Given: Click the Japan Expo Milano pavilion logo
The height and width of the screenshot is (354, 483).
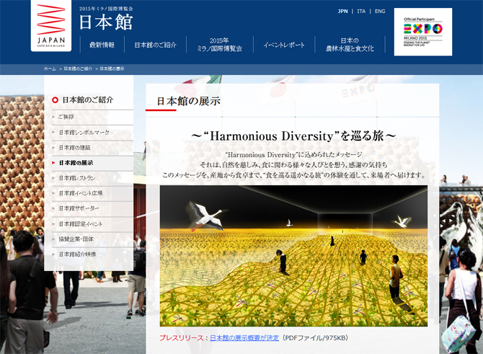Looking at the screenshot, I should [x=51, y=25].
